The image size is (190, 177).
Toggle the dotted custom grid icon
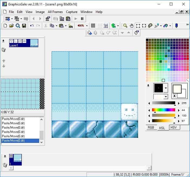pyautogui.click(x=100, y=26)
